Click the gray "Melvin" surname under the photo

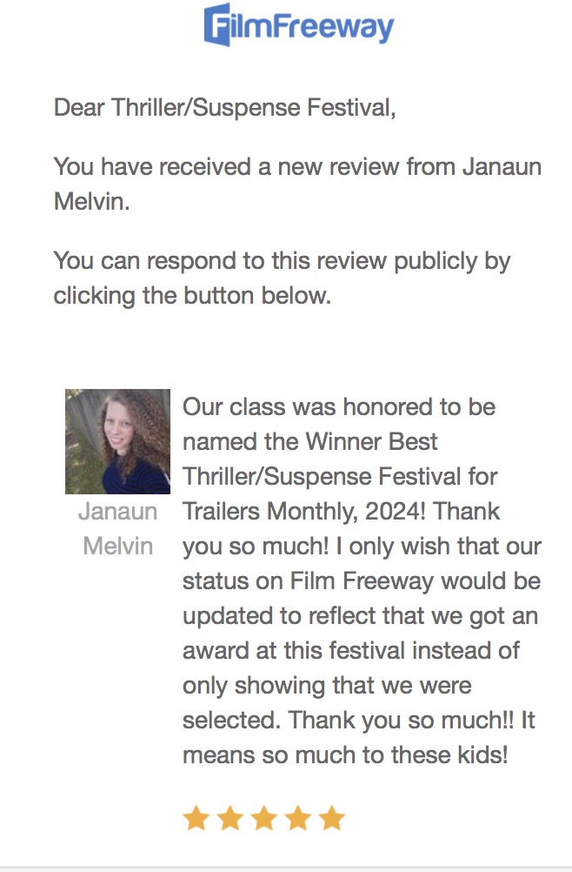coord(117,546)
